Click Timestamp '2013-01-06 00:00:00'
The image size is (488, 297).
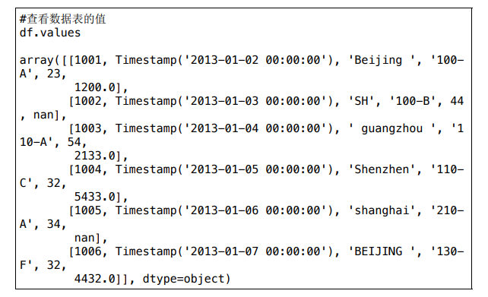[x=223, y=210]
